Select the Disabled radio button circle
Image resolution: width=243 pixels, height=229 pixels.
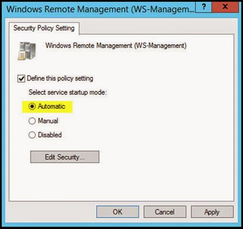(x=32, y=135)
